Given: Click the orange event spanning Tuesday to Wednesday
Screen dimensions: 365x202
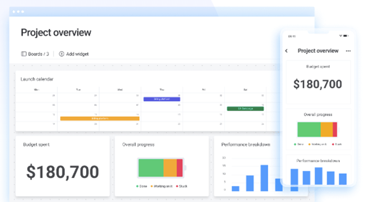Looking at the screenshot, I should coord(100,118).
